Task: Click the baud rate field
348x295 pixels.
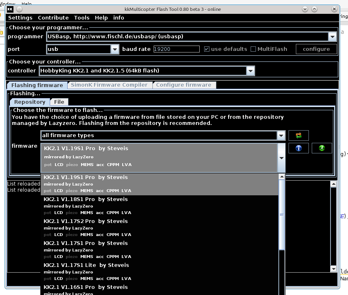Action: [176, 49]
